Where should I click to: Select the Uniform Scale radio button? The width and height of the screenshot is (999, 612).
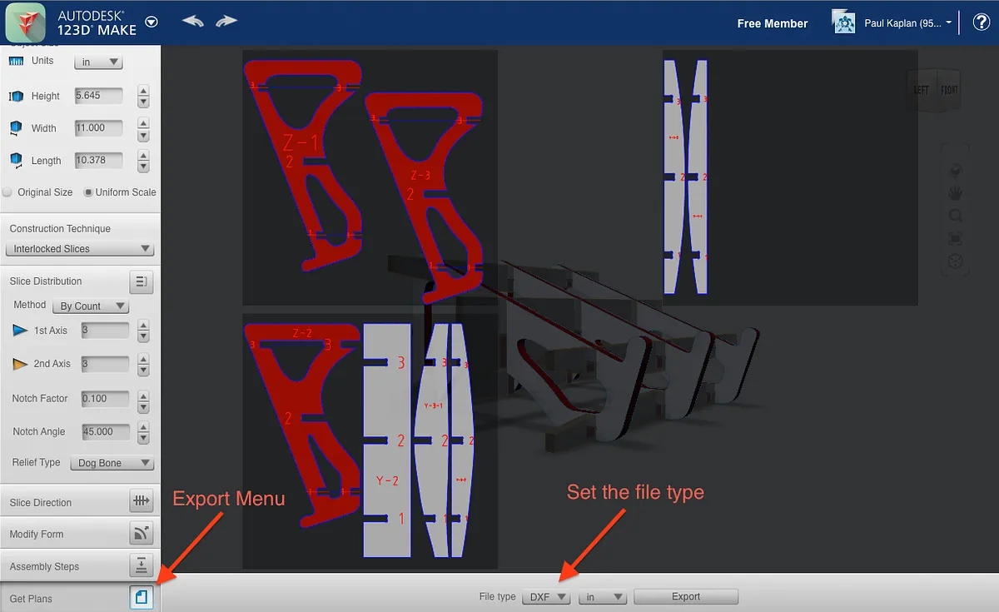(89, 192)
